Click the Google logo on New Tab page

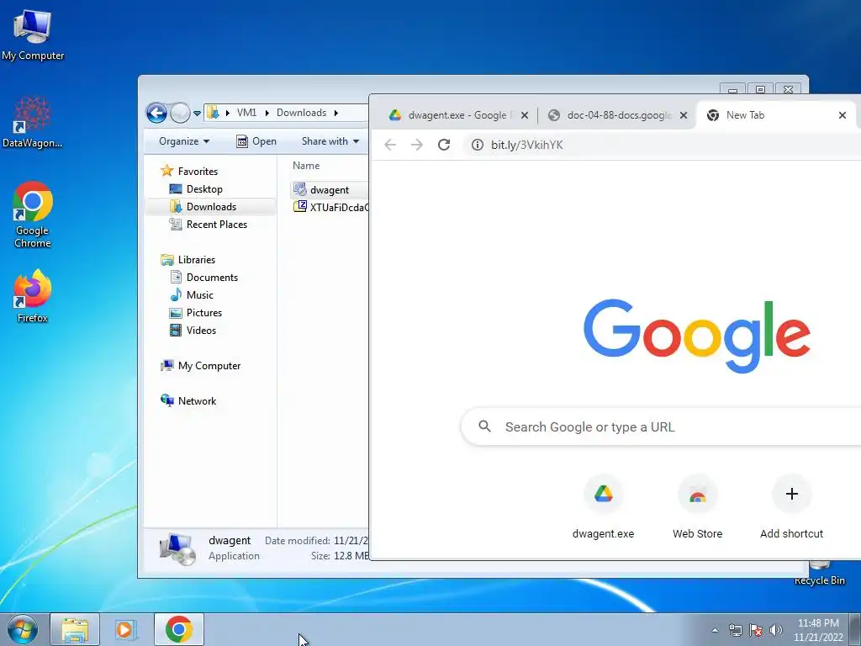[x=697, y=336]
